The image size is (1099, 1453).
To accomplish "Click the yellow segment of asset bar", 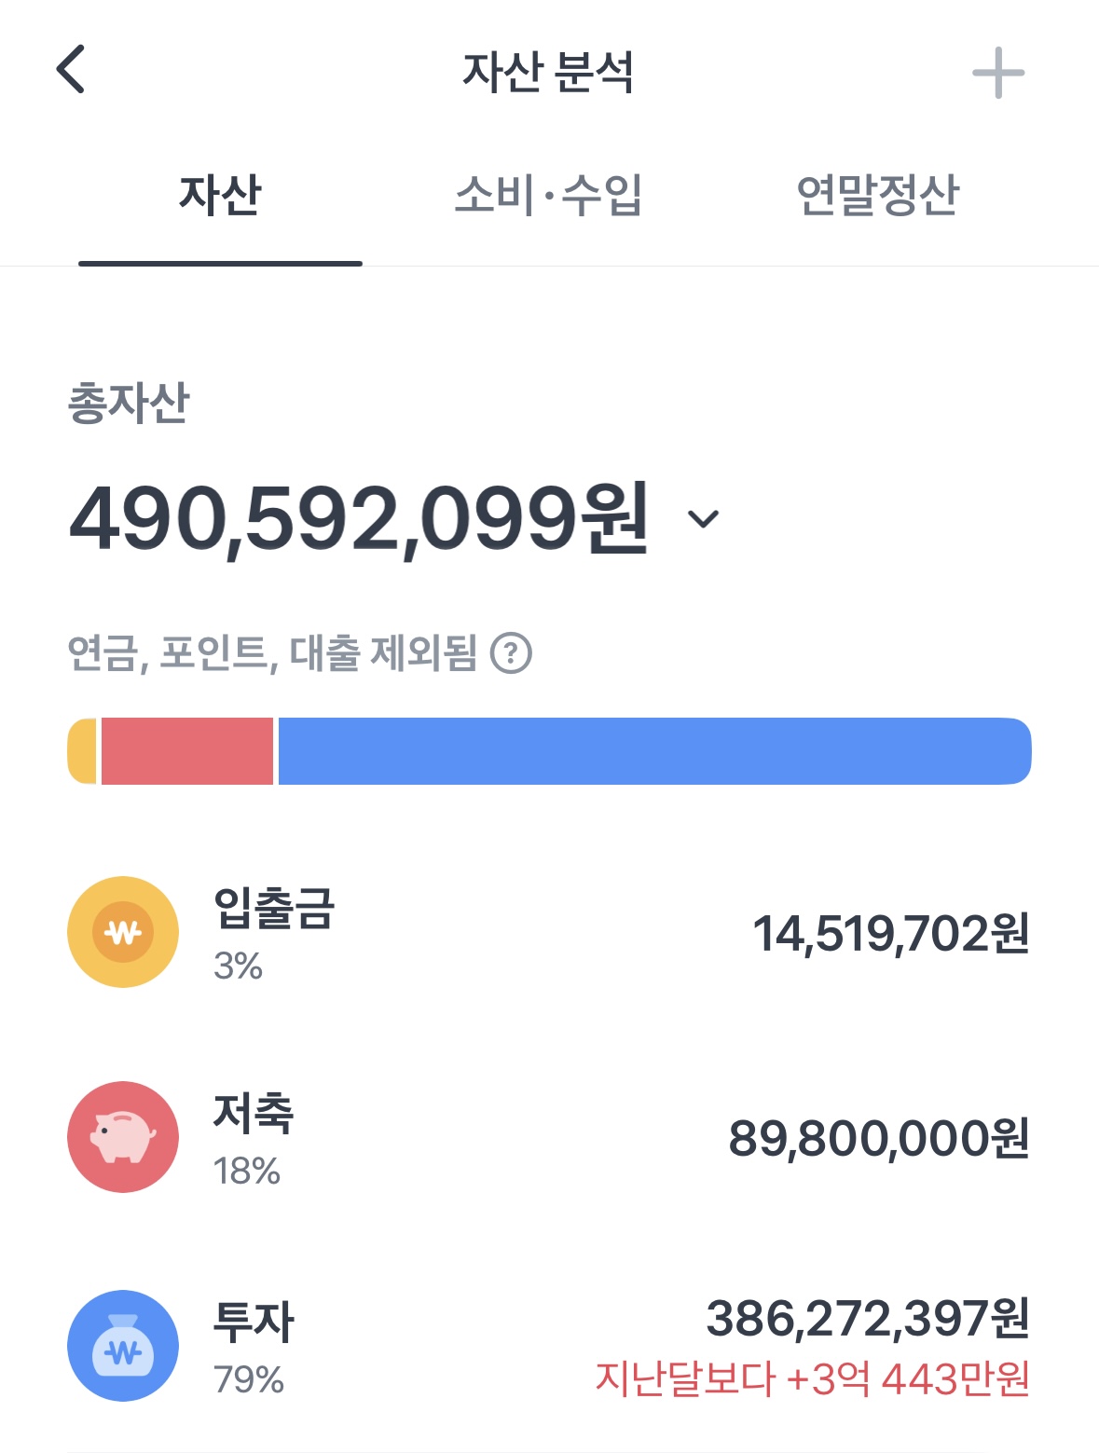I will [82, 751].
